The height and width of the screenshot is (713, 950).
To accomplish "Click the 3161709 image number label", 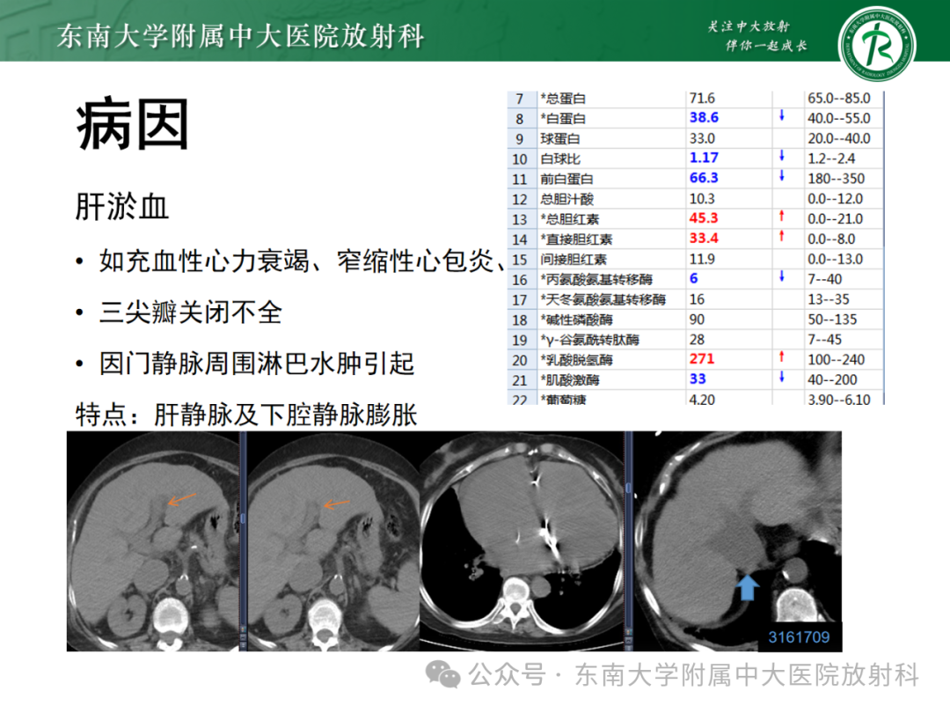I will pyautogui.click(x=799, y=637).
